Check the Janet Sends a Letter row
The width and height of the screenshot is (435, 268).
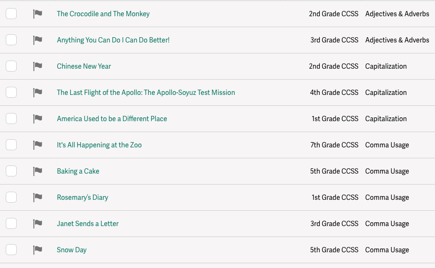(11, 224)
